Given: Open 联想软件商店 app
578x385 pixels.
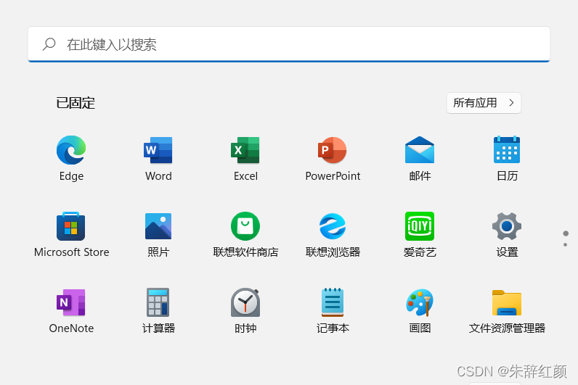Looking at the screenshot, I should 245,226.
